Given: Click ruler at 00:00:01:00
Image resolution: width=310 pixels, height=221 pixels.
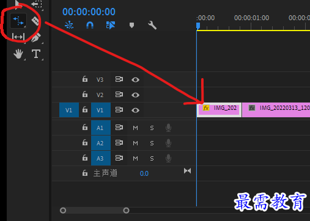Looking at the screenshot, I should (251, 18).
